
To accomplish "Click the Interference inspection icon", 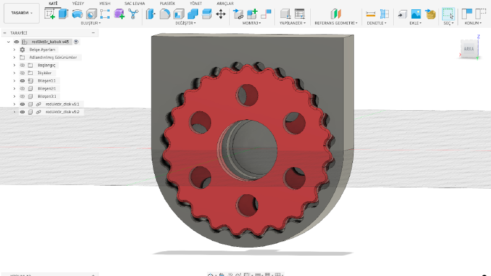I will pos(385,14).
